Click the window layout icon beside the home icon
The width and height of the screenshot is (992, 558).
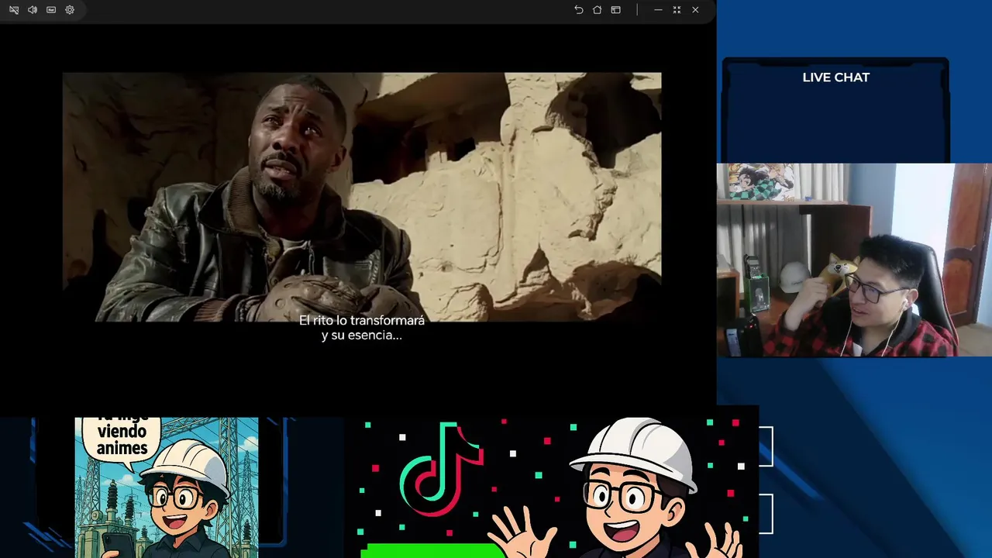tap(615, 10)
